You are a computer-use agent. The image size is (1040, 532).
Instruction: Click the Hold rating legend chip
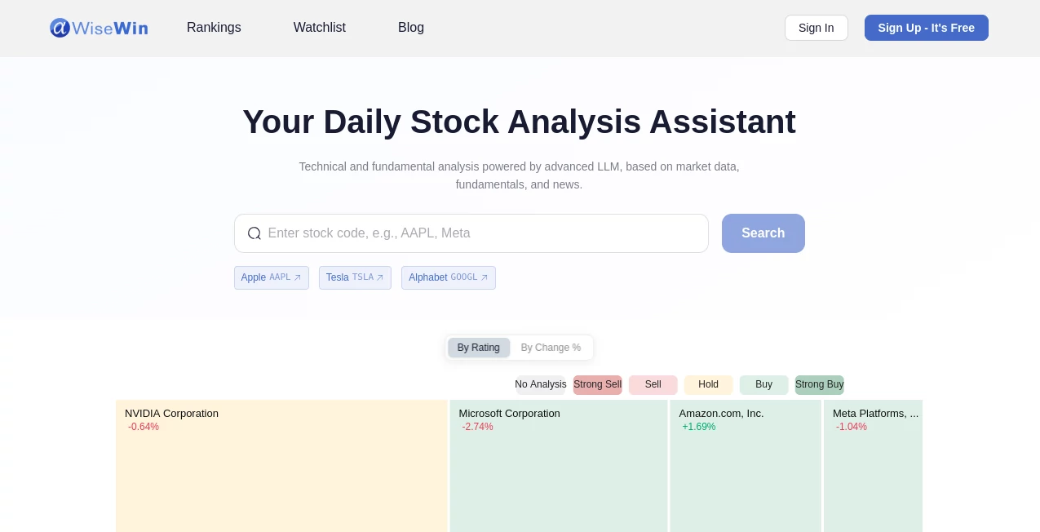click(708, 384)
